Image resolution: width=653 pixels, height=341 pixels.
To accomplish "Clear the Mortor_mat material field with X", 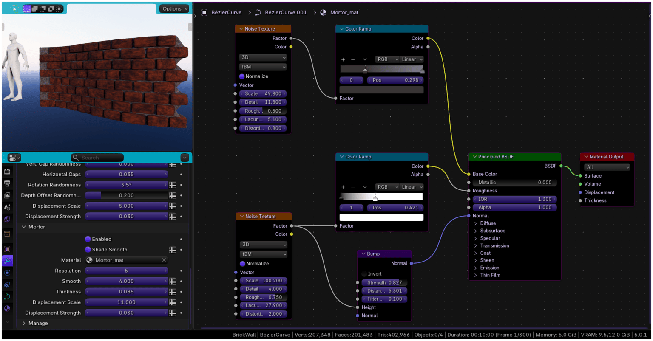I will click(164, 260).
